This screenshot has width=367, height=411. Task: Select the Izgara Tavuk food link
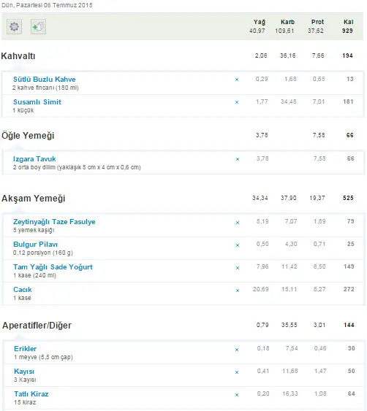(34, 159)
